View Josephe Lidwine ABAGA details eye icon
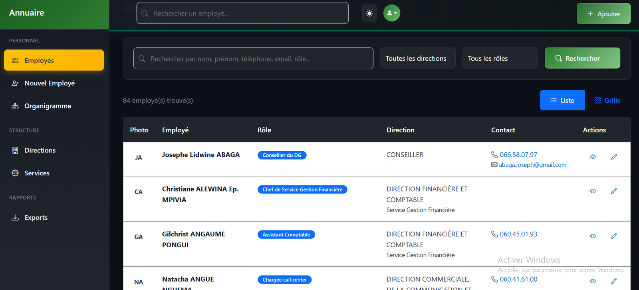The image size is (639, 290). 593,157
